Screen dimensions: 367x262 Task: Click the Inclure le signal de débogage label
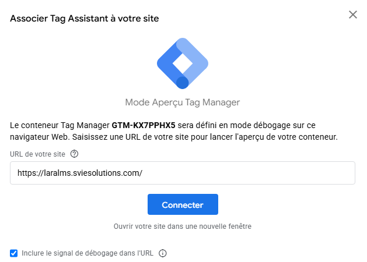coord(88,253)
